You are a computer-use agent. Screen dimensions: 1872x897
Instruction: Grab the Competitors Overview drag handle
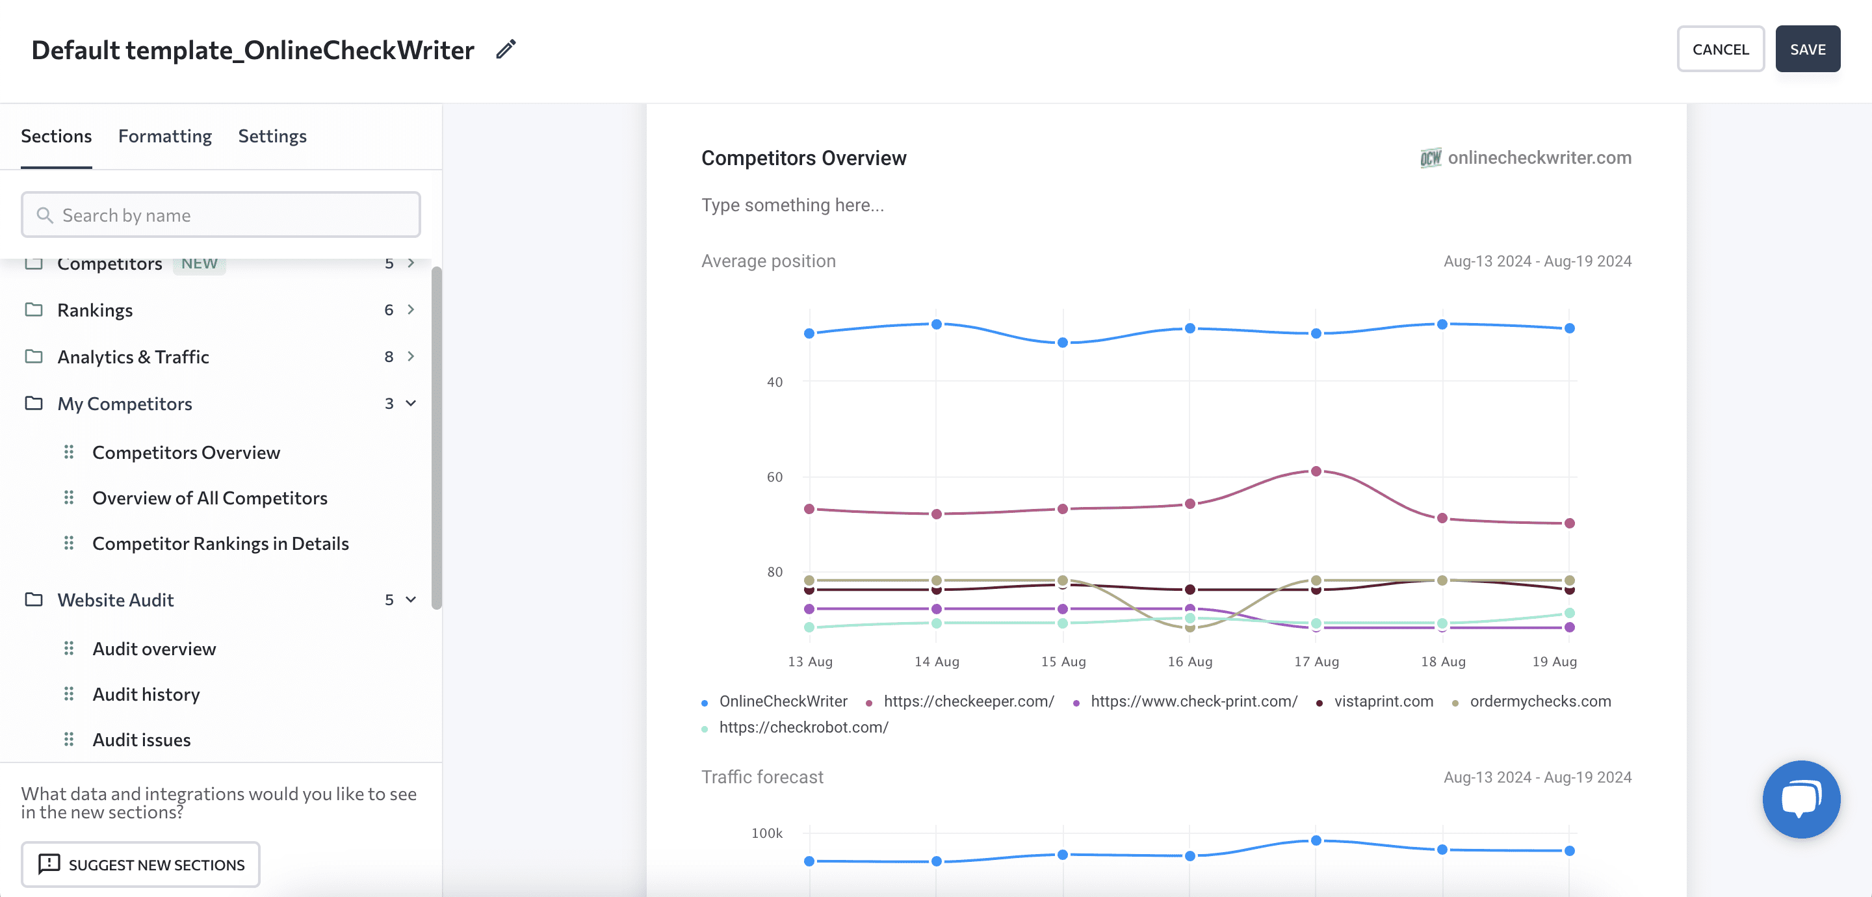[x=68, y=452]
